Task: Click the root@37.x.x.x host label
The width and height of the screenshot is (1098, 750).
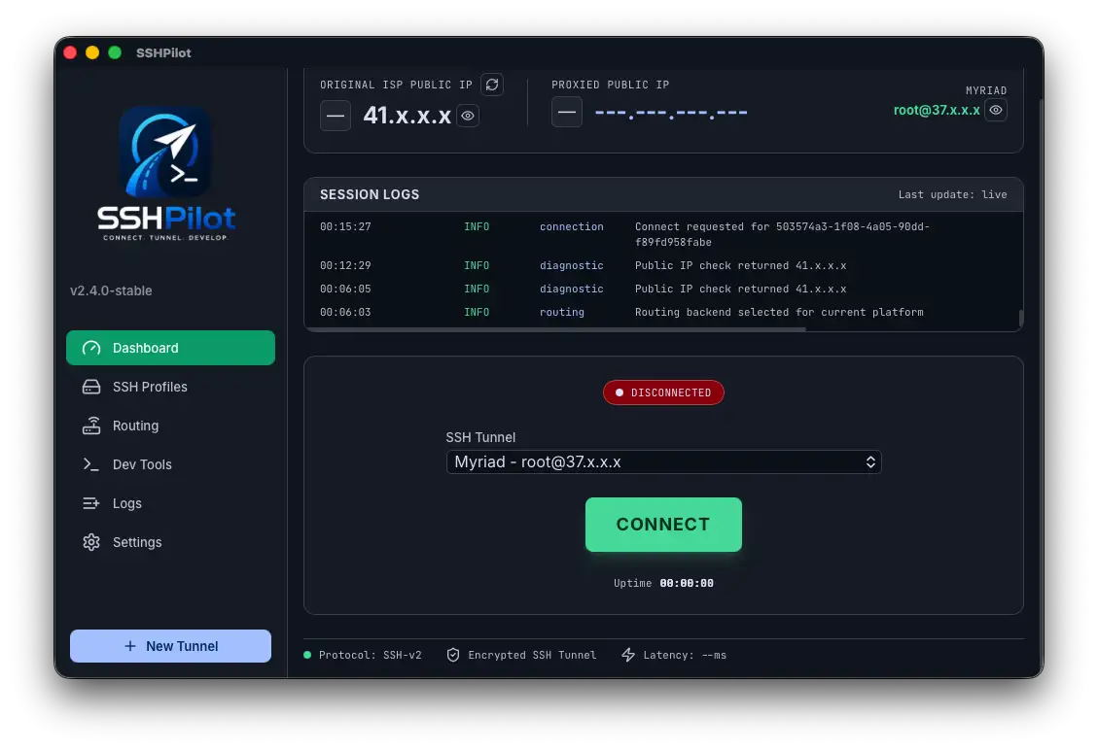Action: click(937, 110)
